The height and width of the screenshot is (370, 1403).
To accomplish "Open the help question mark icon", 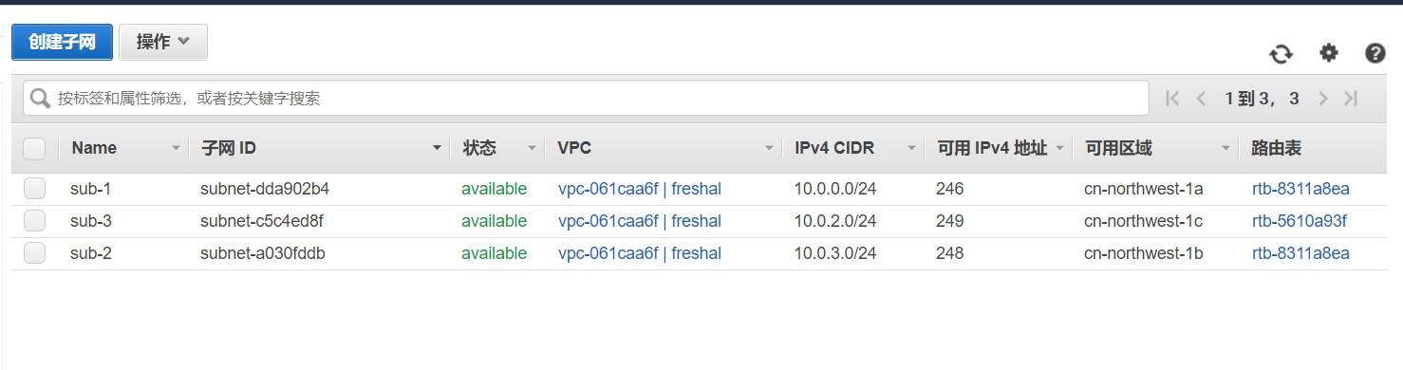I will click(x=1375, y=53).
